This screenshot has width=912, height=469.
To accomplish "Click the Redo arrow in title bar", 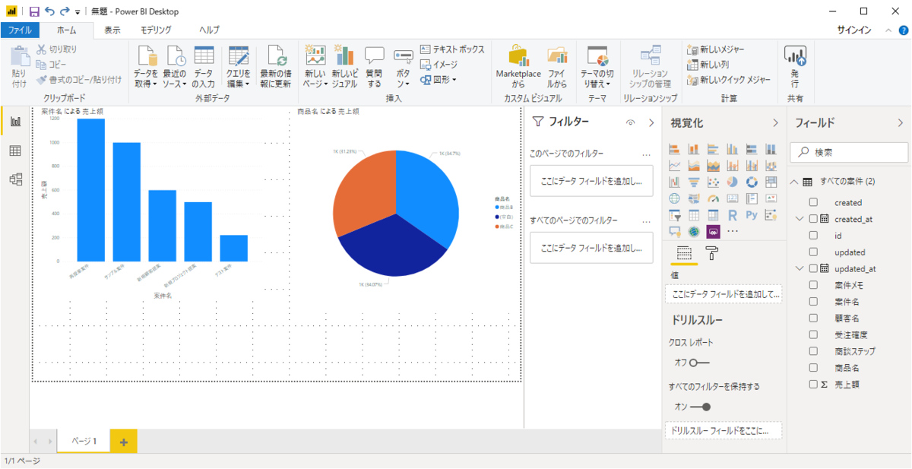I will pos(65,11).
